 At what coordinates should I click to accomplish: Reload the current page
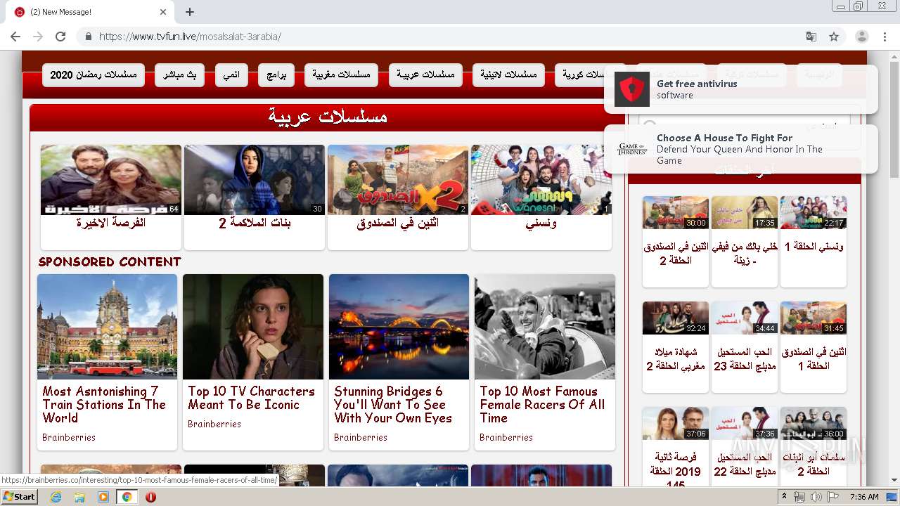60,37
